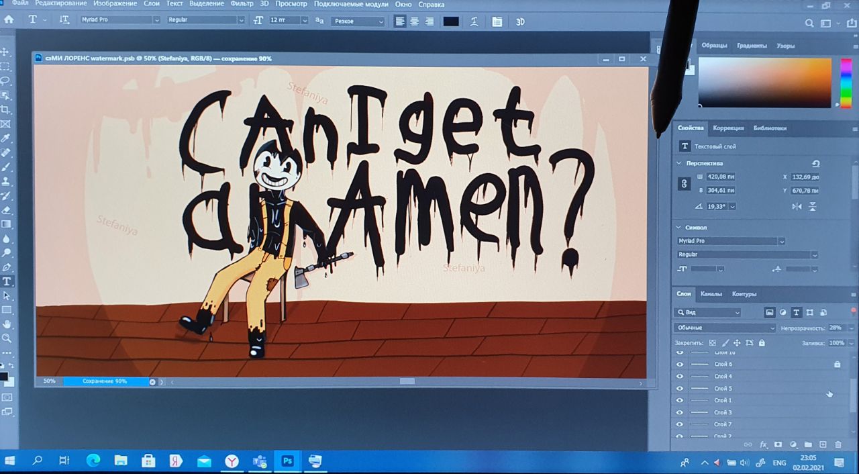859x474 pixels.
Task: Switch to the Коррекция tab
Action: coord(728,128)
